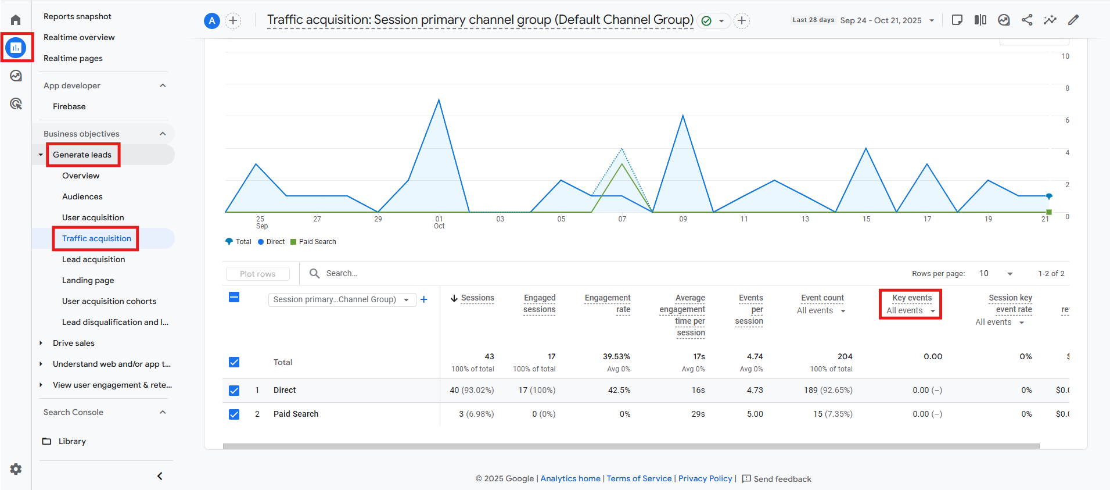The image size is (1110, 490).
Task: Click the green check report status icon
Action: [x=706, y=21]
